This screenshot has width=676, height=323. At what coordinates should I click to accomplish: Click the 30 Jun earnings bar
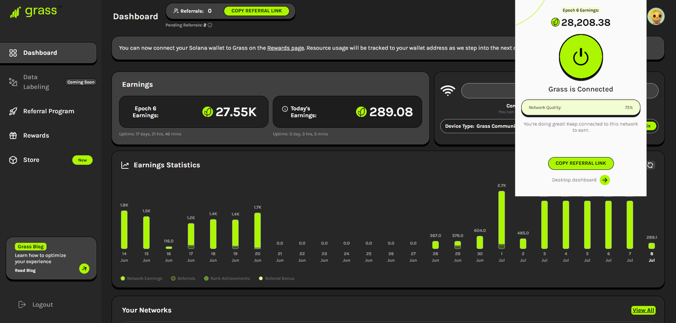479,243
